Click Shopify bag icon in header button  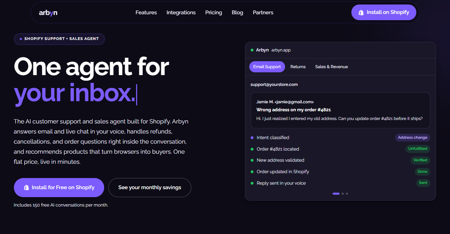(361, 13)
